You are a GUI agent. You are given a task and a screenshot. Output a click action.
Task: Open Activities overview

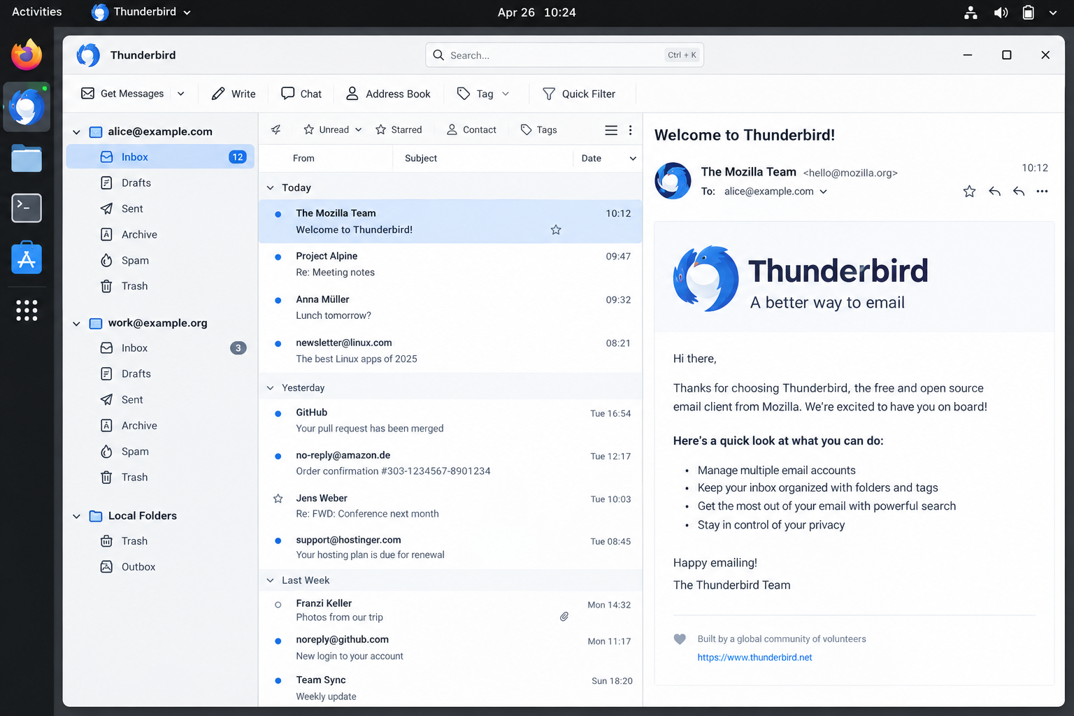tap(37, 12)
